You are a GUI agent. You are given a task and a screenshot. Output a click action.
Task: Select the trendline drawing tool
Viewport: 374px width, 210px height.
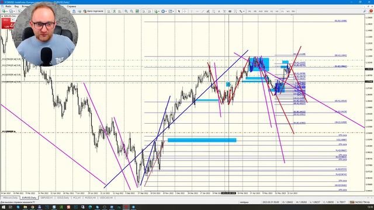click(x=203, y=11)
